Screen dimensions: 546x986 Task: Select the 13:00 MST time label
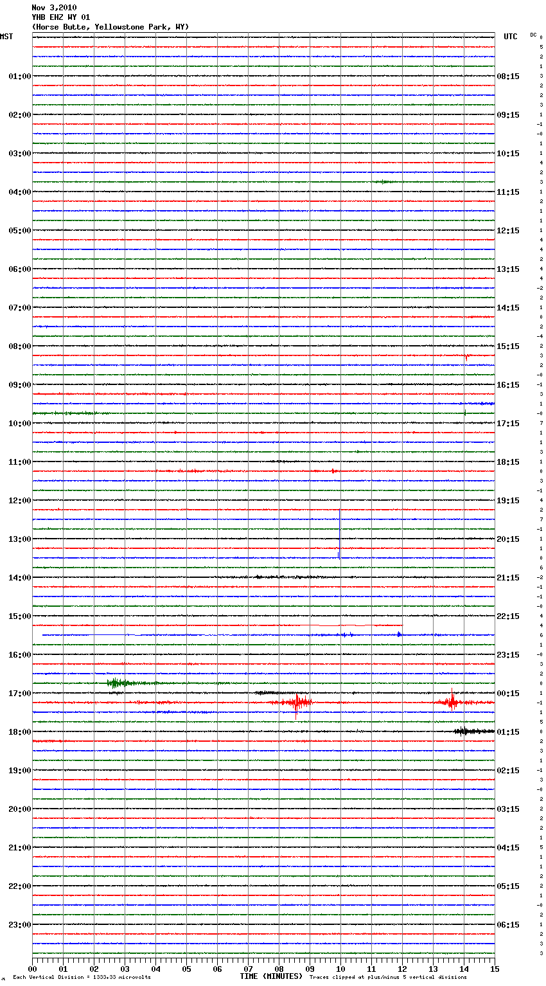(x=20, y=539)
